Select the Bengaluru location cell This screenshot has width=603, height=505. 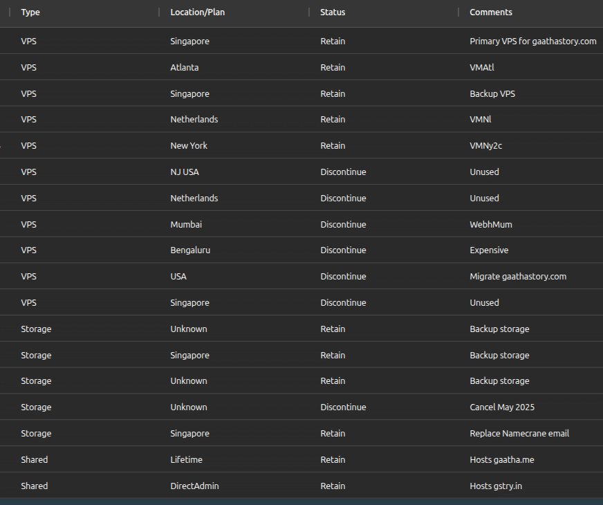(x=190, y=250)
